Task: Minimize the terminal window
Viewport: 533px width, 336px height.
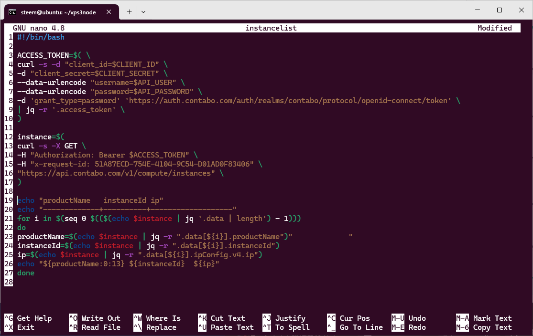Action: (x=478, y=10)
